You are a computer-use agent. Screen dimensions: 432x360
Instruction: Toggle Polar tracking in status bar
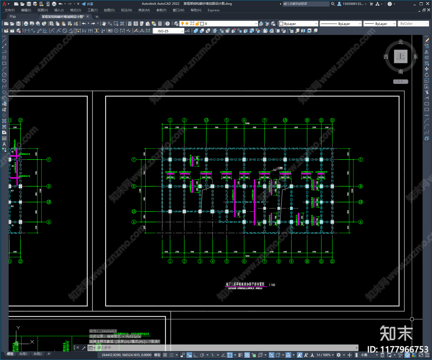202,355
